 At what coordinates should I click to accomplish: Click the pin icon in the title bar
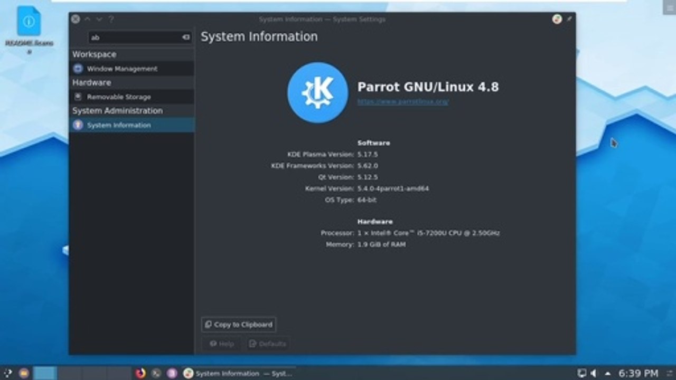point(569,19)
